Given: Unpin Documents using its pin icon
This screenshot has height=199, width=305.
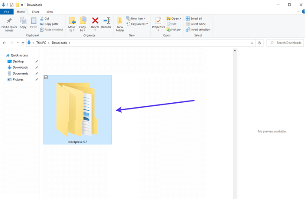Looking at the screenshot, I should [x=36, y=73].
